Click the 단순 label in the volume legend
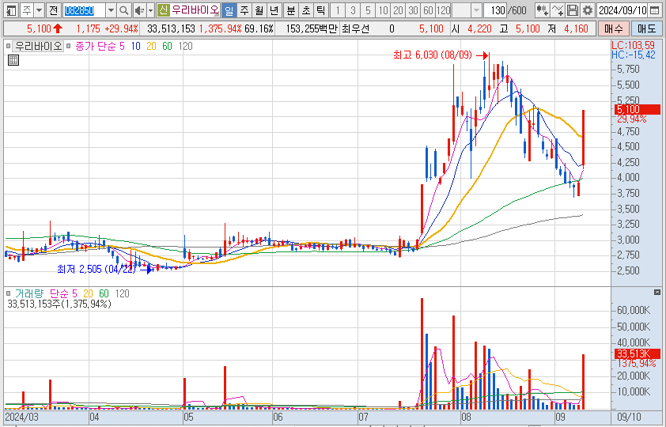 click(59, 293)
